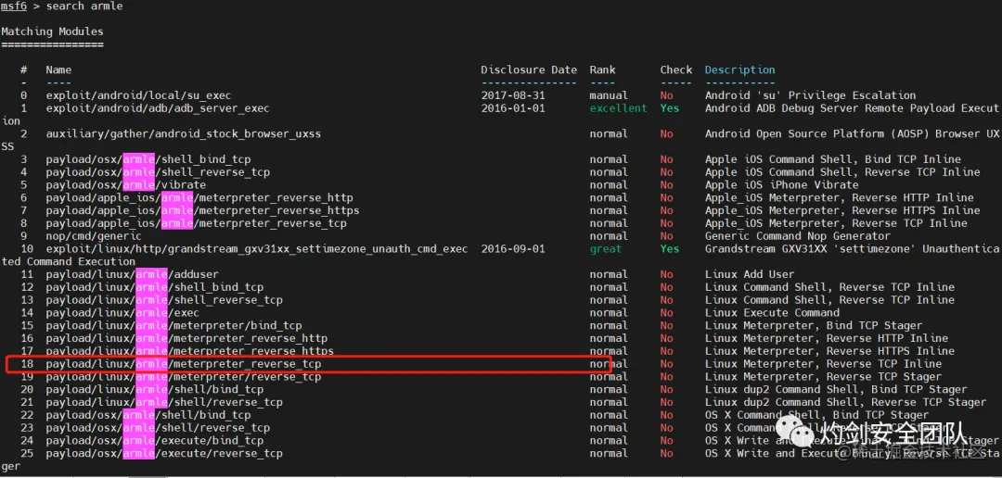
Task: Click the 'Matching Modules' heading
Action: (x=52, y=31)
